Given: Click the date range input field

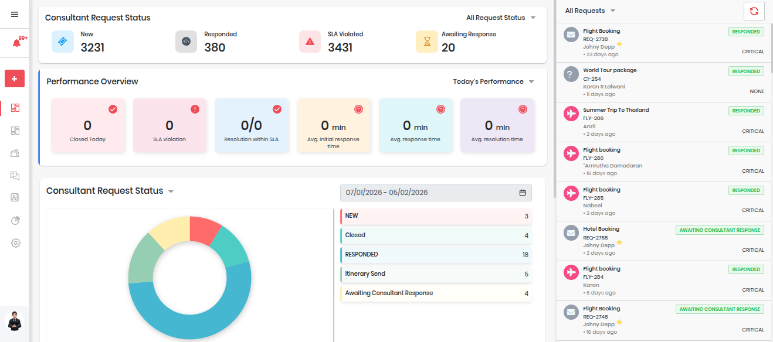Looking at the screenshot, I should click(x=435, y=193).
